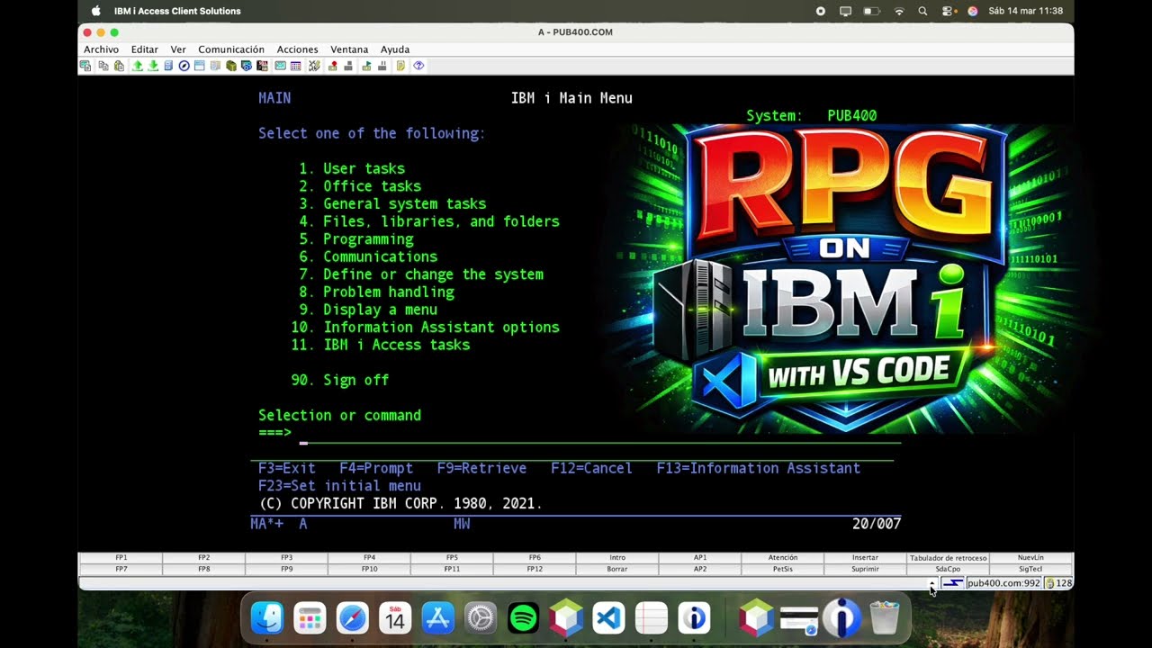Image resolution: width=1152 pixels, height=648 pixels.
Task: Click the Tabulador de retroceso button
Action: [x=948, y=558]
